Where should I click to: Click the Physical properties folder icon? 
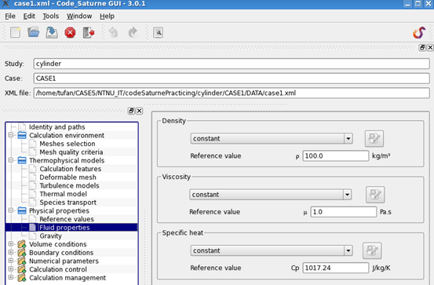(22, 210)
